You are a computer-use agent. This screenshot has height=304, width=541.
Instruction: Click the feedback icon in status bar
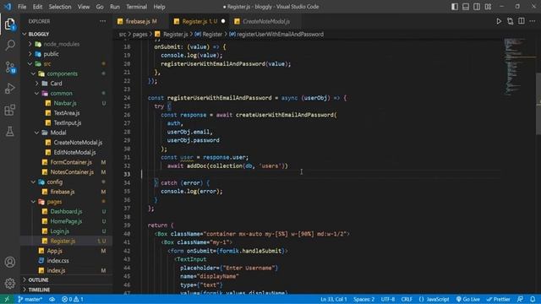pos(520,299)
